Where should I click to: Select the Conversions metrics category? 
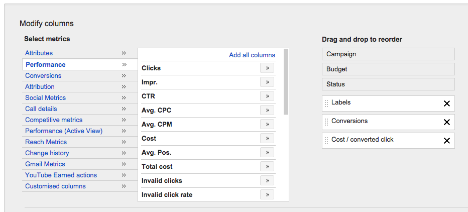point(43,75)
